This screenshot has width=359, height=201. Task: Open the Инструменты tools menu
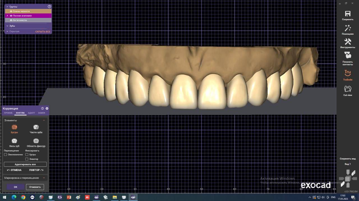point(348,42)
